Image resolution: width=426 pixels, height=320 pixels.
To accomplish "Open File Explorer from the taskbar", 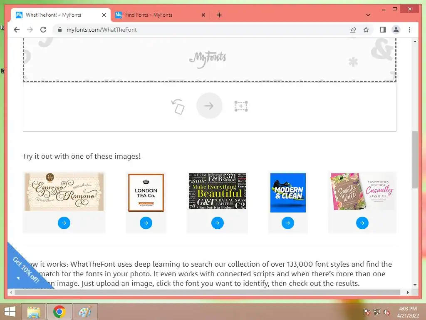I will (x=34, y=312).
